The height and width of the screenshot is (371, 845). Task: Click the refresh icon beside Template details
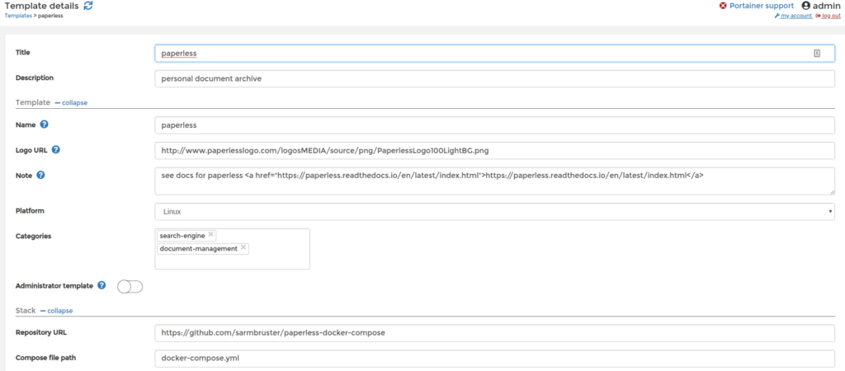click(88, 6)
